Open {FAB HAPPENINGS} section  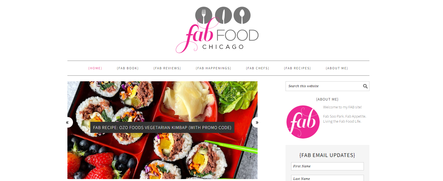(x=213, y=68)
